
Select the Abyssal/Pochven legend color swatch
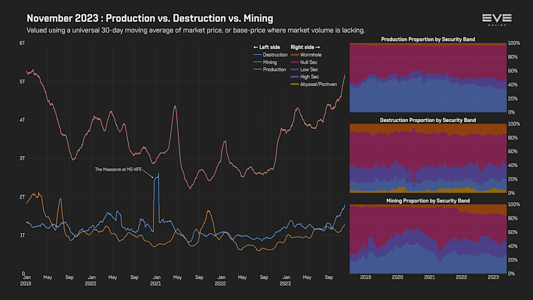pos(295,84)
